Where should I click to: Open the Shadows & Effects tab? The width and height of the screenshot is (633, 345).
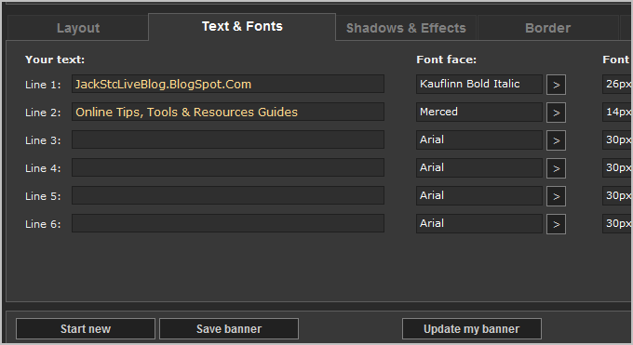click(406, 28)
